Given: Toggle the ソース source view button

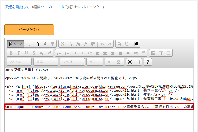Looking at the screenshot, I should pos(16,44).
